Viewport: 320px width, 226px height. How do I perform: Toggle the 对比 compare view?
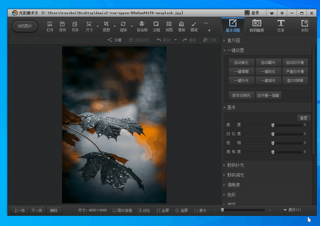[144, 210]
